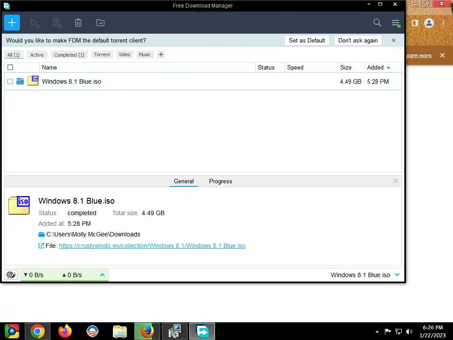453x340 pixels.
Task: Add a new tag filter with plus
Action: click(161, 54)
